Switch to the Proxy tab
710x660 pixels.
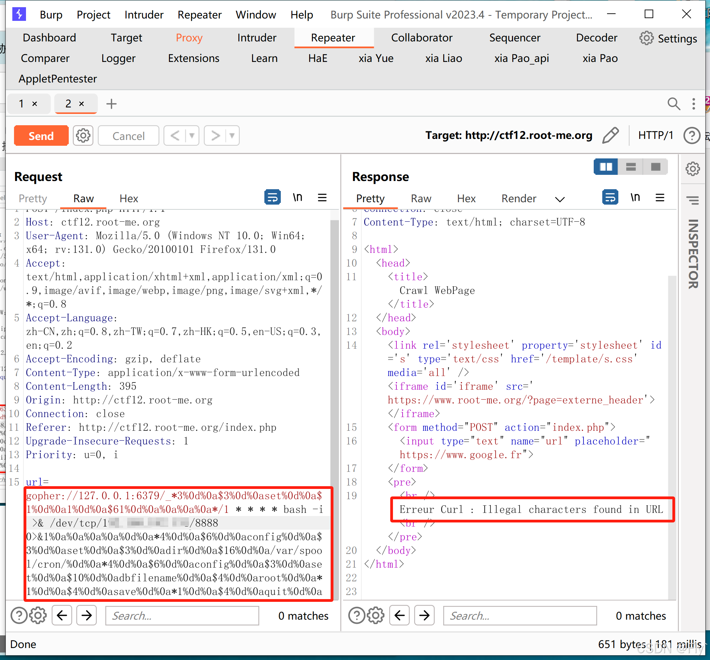pos(189,38)
